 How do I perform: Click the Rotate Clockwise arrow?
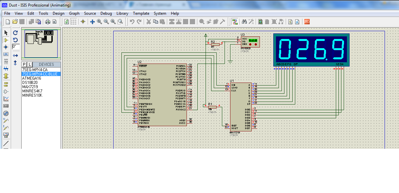pyautogui.click(x=15, y=33)
